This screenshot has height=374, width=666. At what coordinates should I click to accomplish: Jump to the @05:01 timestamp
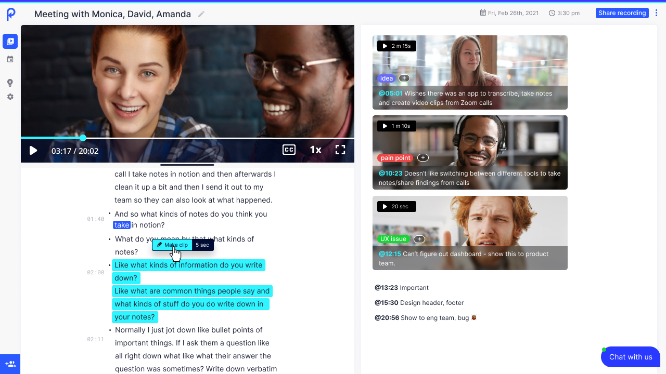[391, 94]
